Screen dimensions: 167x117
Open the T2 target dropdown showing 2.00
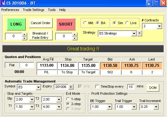pos(59,100)
